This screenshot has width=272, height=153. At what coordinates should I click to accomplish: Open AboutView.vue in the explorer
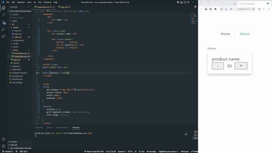(21, 53)
